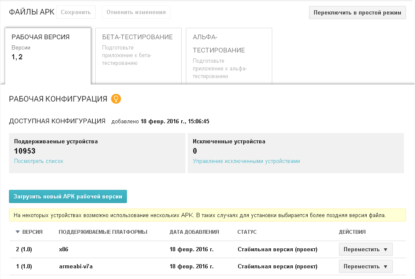Click the sort arrow beside ВЕРСИЯ header
The width and height of the screenshot is (415, 279).
pos(18,232)
